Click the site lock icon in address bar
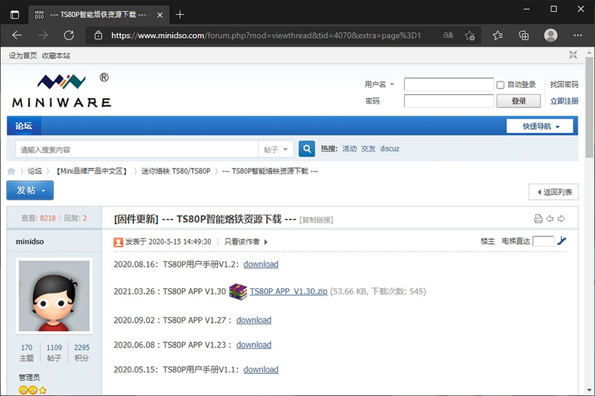This screenshot has height=396, width=595. [98, 36]
